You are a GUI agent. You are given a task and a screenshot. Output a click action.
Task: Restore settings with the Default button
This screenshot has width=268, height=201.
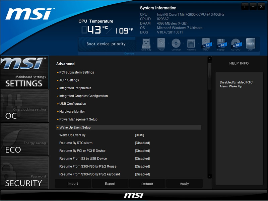pos(147,184)
